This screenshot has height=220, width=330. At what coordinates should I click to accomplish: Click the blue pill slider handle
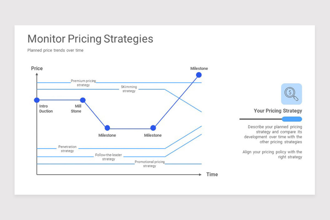pos(292,119)
